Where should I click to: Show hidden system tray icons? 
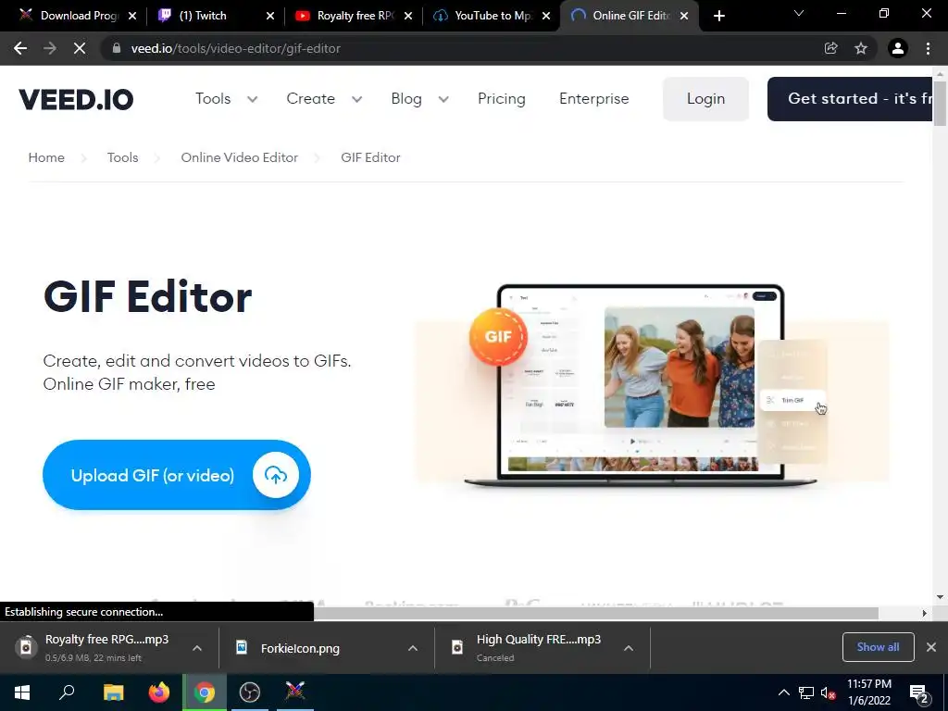783,692
